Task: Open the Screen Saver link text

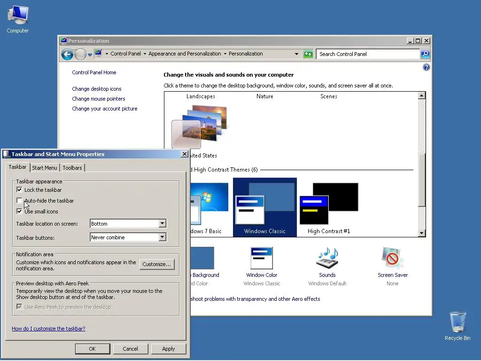Action: [x=393, y=275]
